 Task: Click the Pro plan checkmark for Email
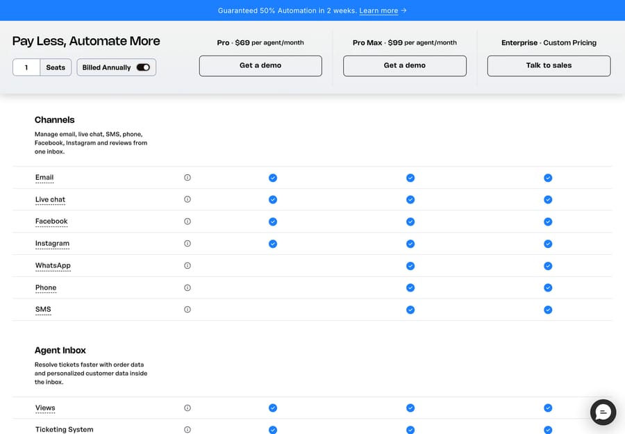[x=273, y=178]
